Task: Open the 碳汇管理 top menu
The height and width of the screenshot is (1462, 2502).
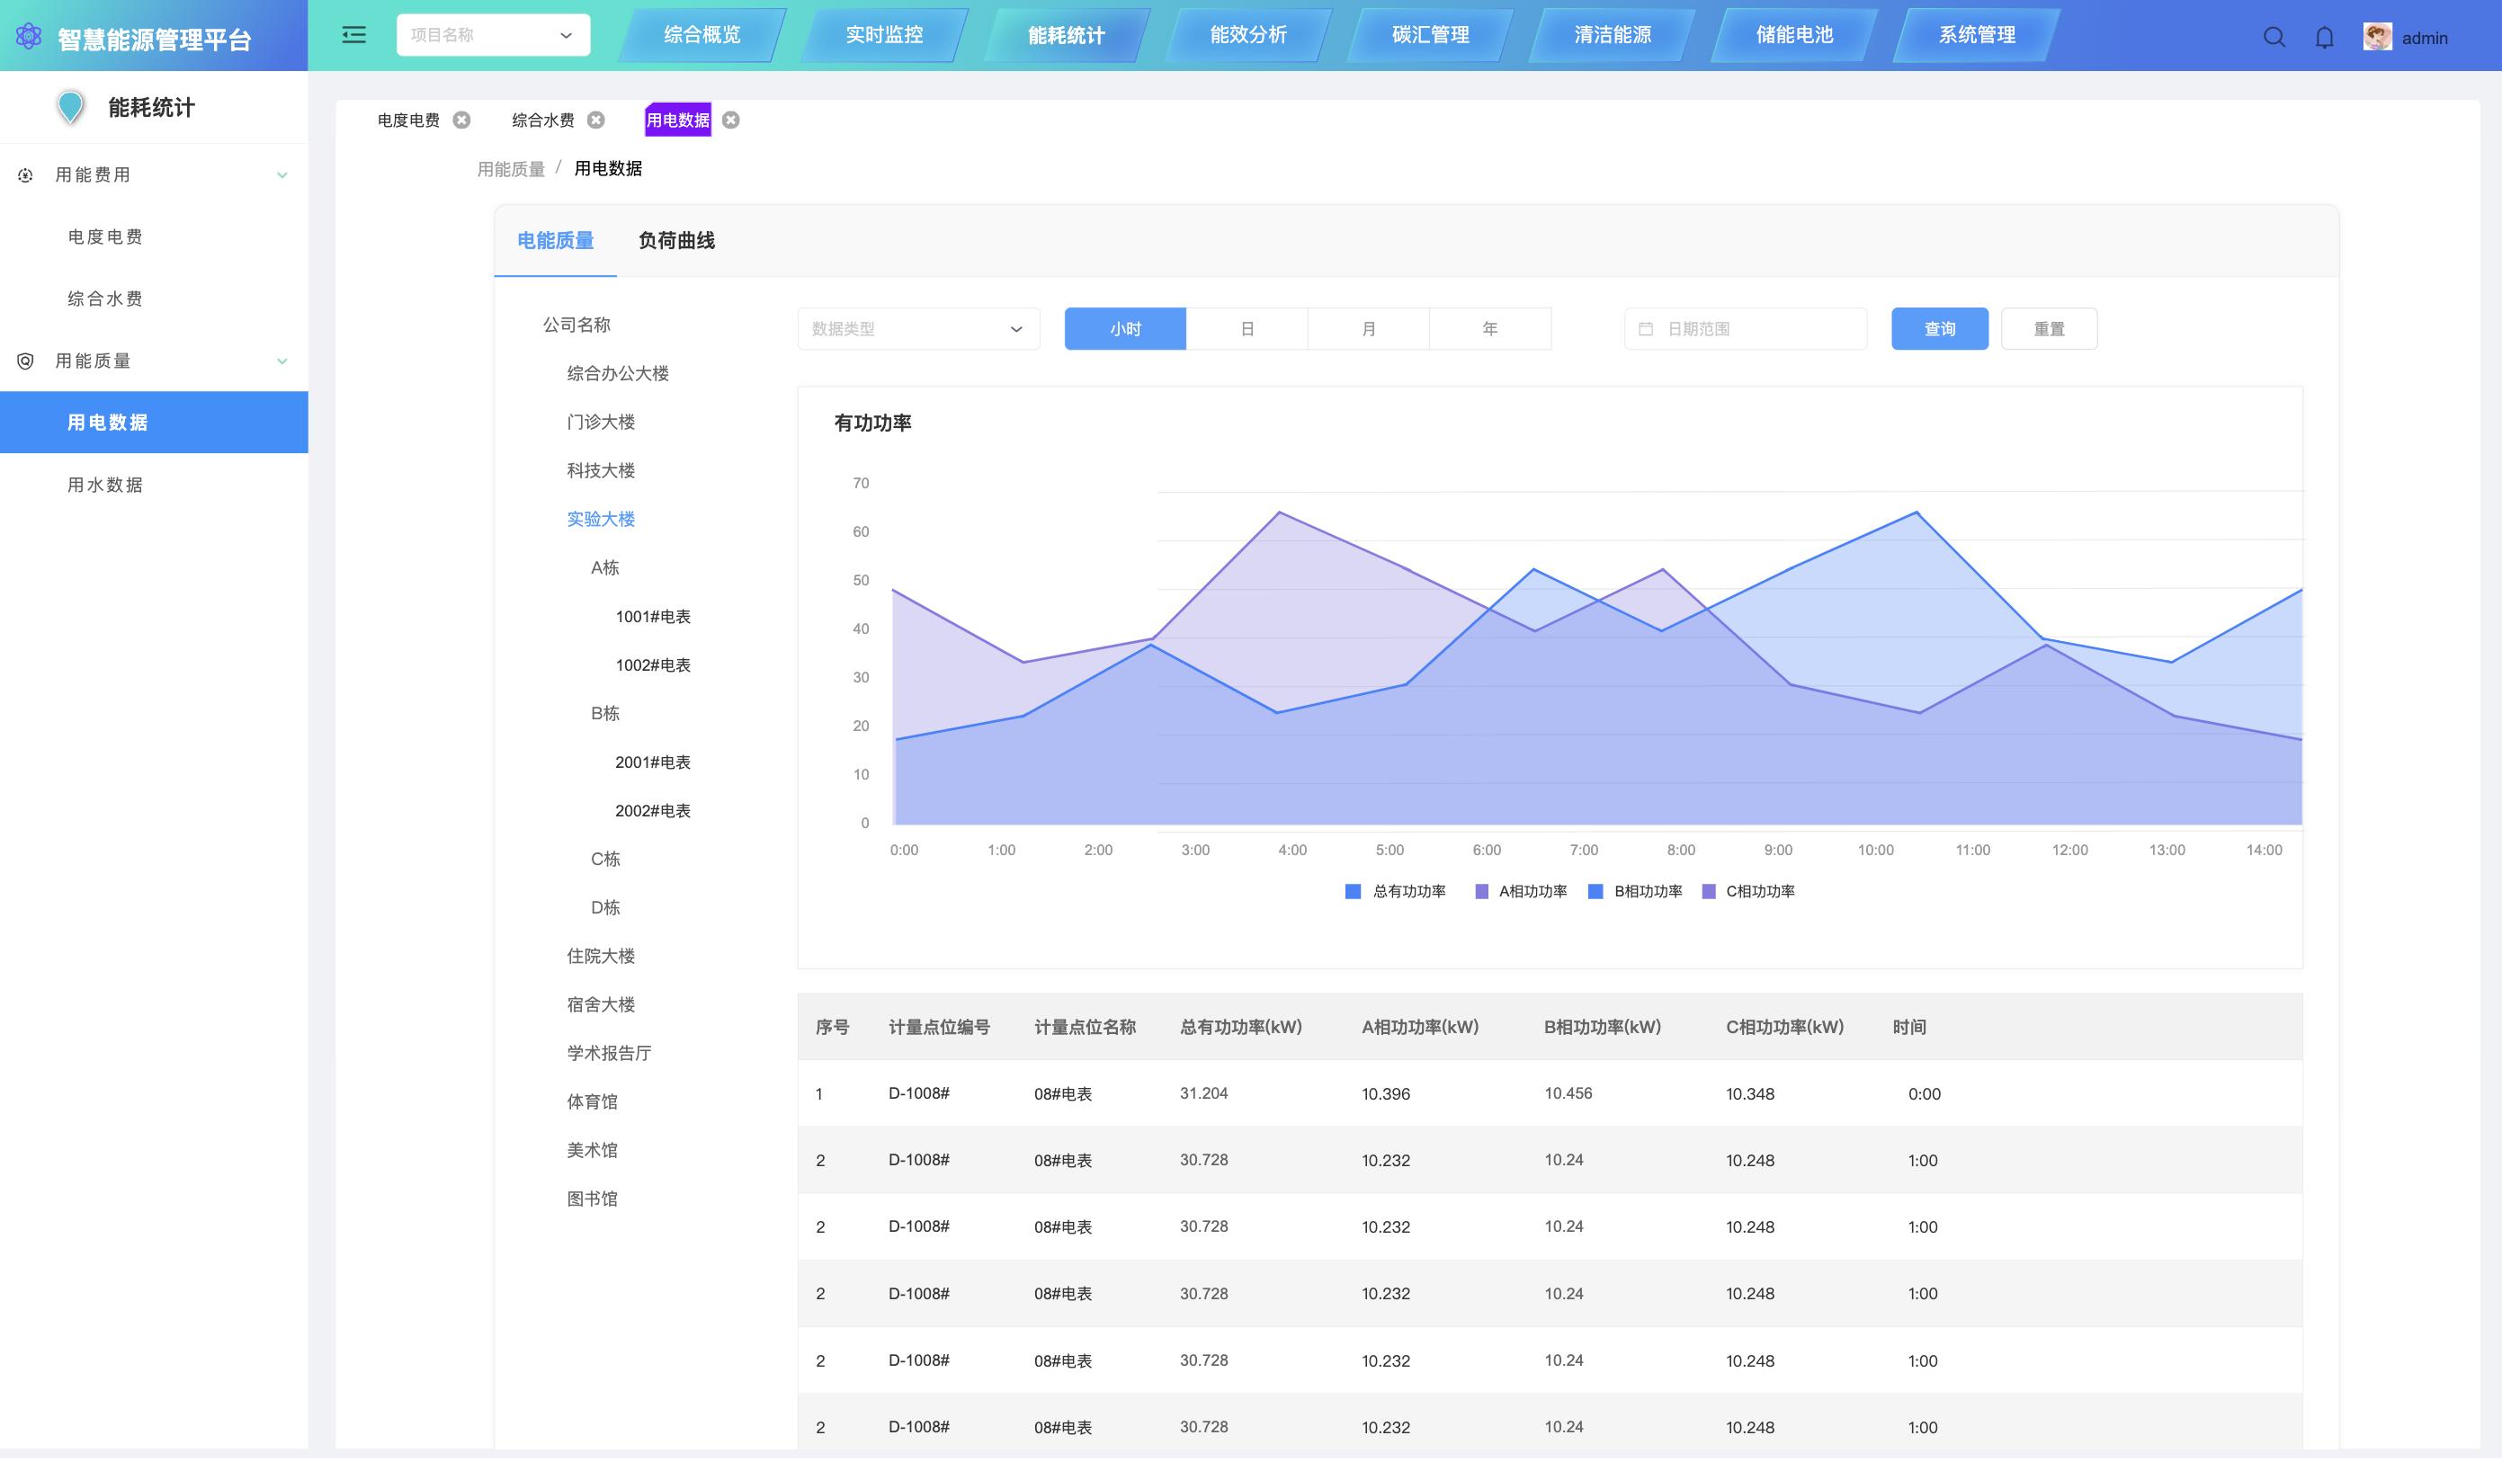Action: pos(1430,35)
